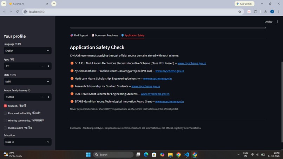The height and width of the screenshot is (159, 283).
Task: Click the red extension icon in toolbar
Action: 249,12
